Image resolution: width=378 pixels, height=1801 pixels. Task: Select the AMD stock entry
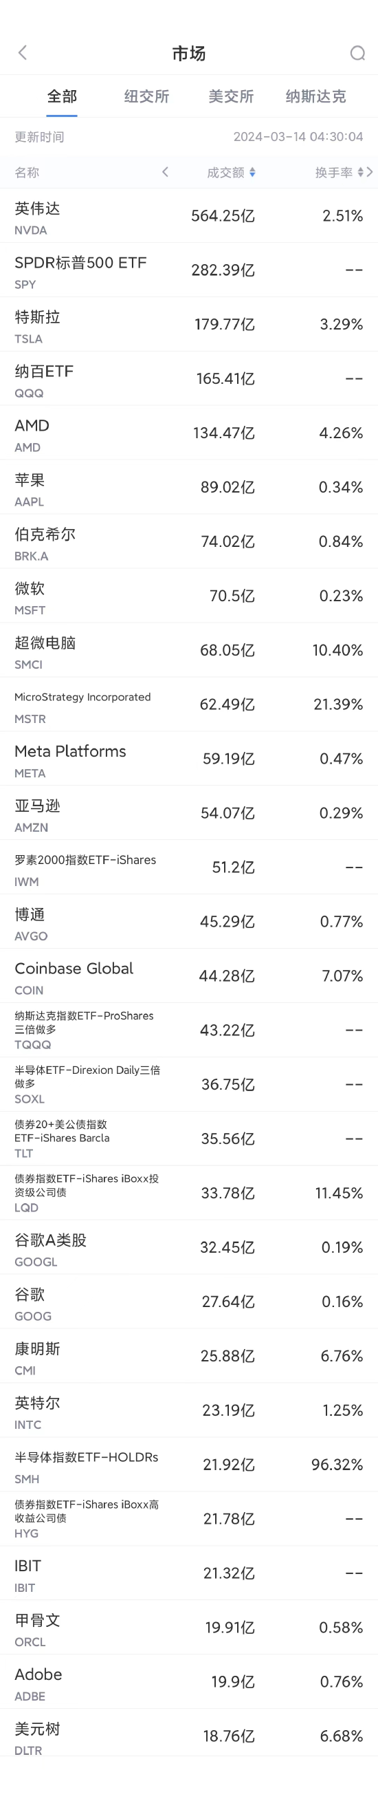(x=188, y=433)
